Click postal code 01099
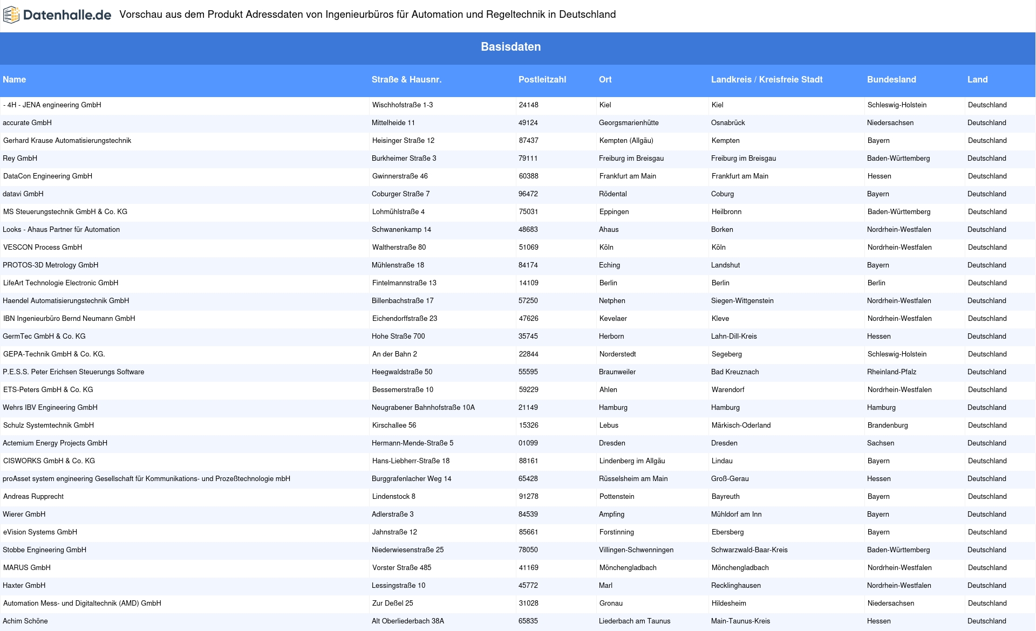The height and width of the screenshot is (631, 1036). tap(528, 443)
